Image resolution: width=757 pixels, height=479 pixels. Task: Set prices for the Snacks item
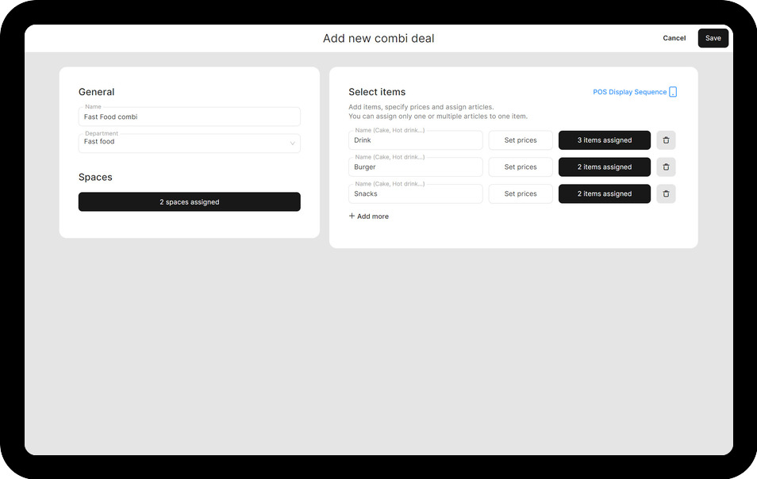tap(521, 194)
